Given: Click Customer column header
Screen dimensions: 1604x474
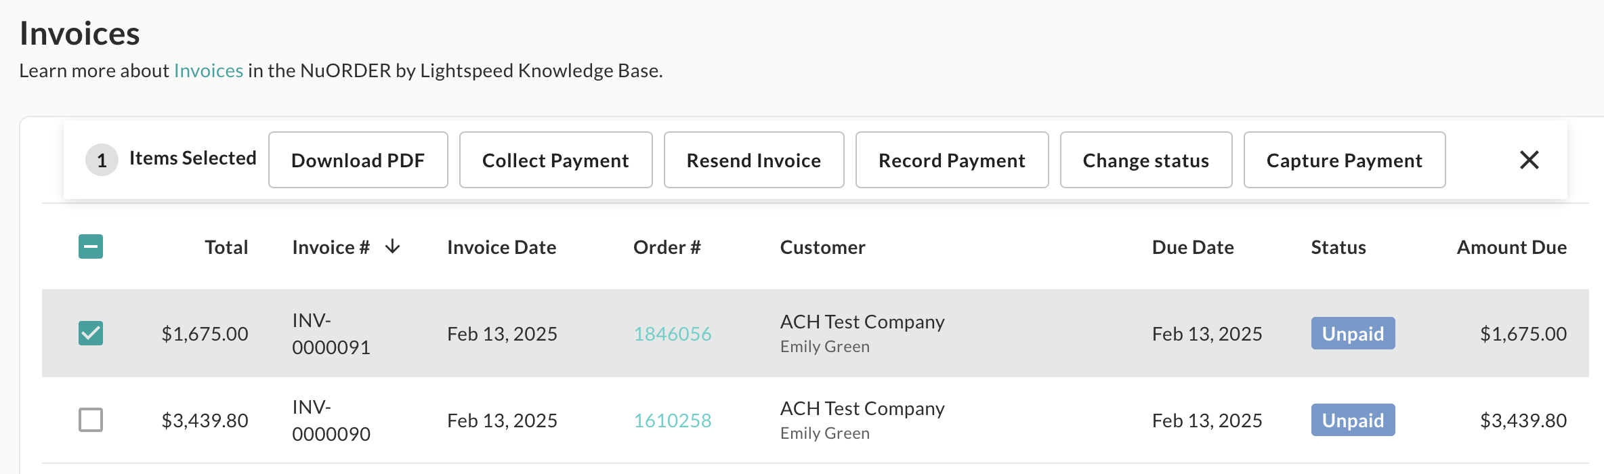Looking at the screenshot, I should [x=823, y=247].
